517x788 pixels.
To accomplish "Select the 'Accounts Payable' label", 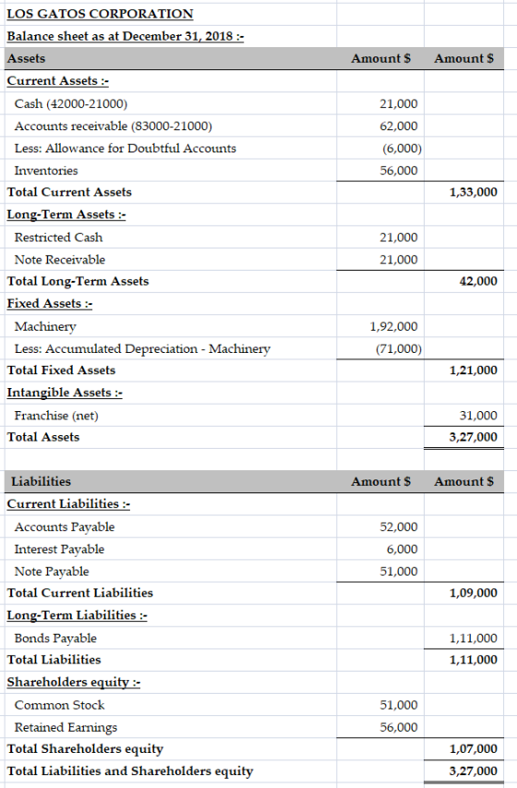I will (65, 527).
